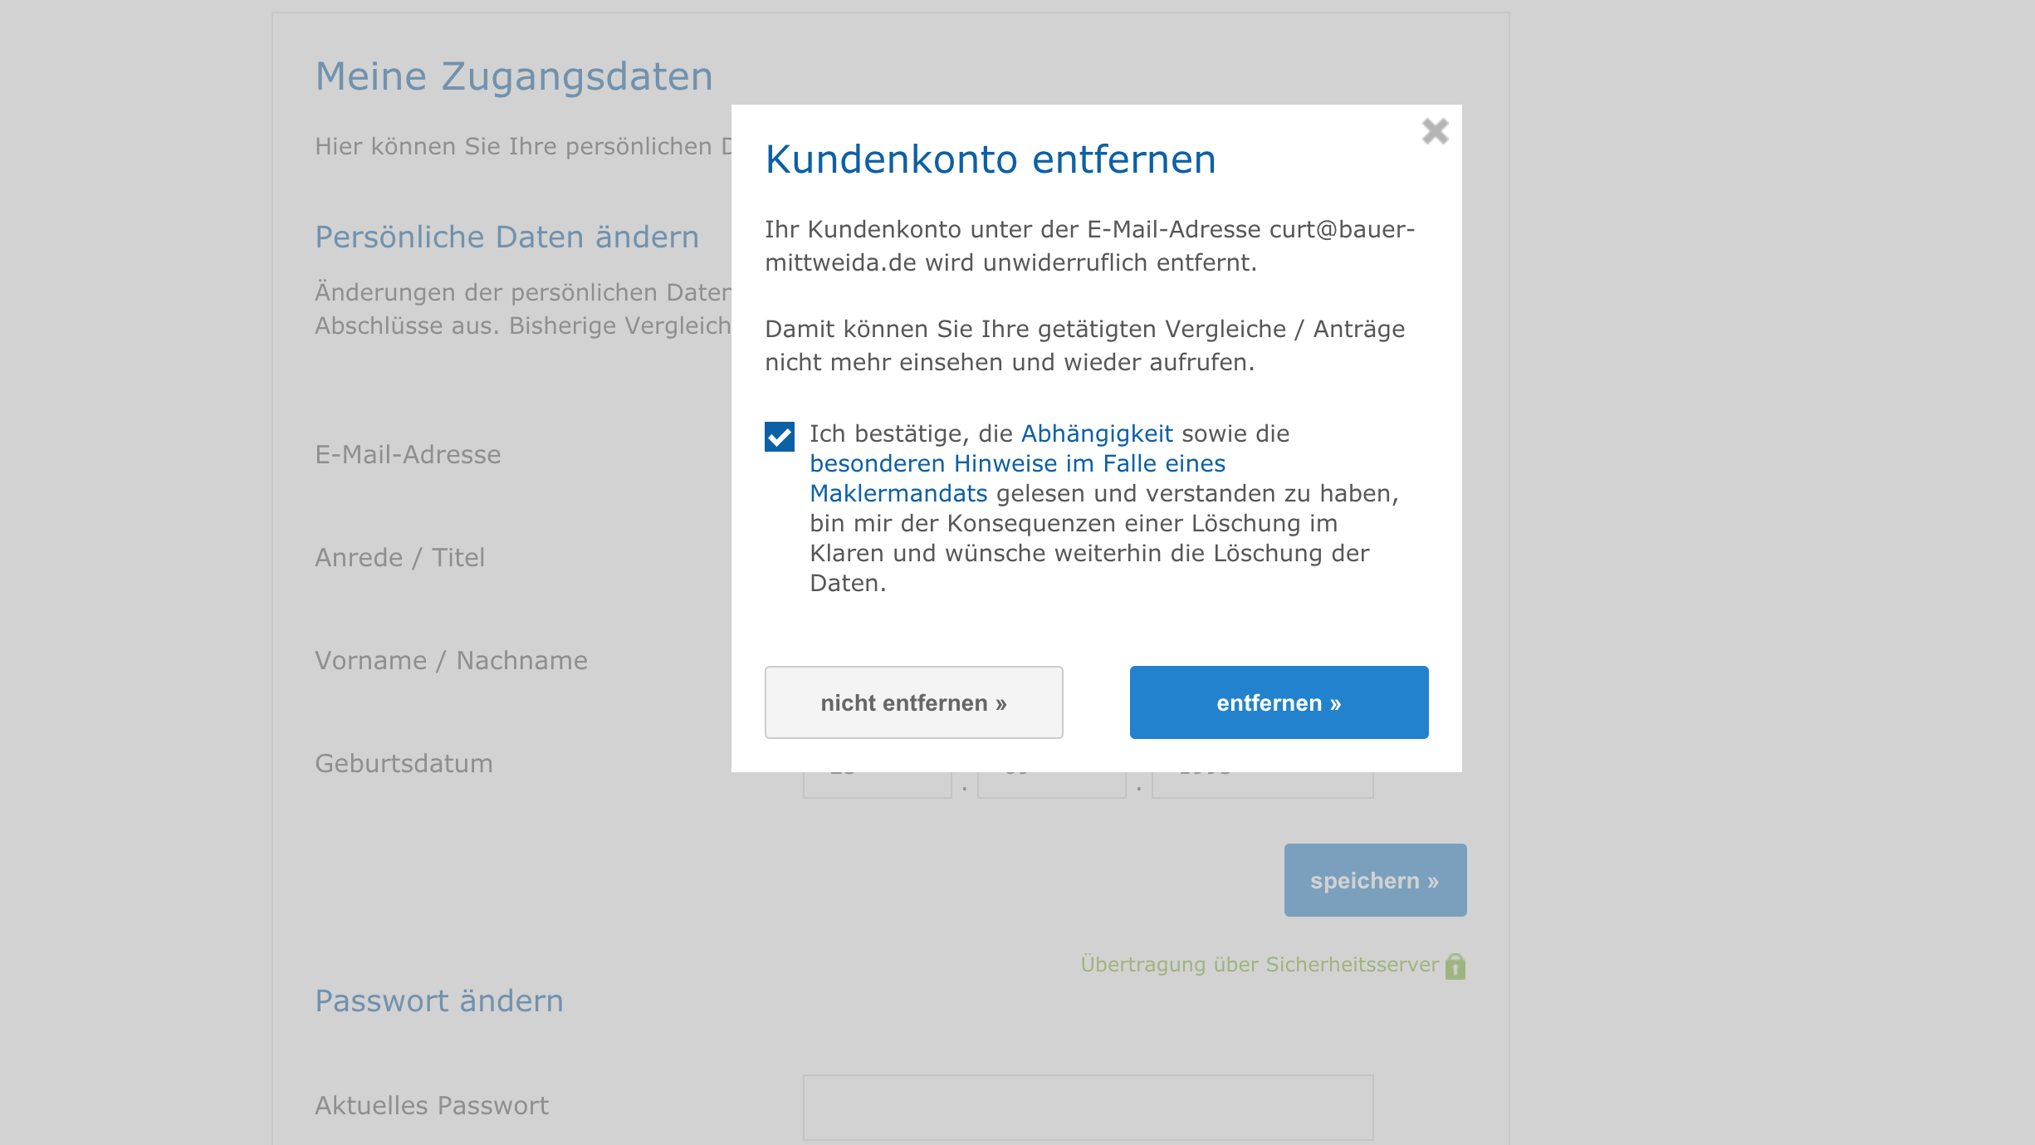Focus the Aktuelles Passwort input field
Viewport: 2035px width, 1145px height.
(x=1088, y=1108)
